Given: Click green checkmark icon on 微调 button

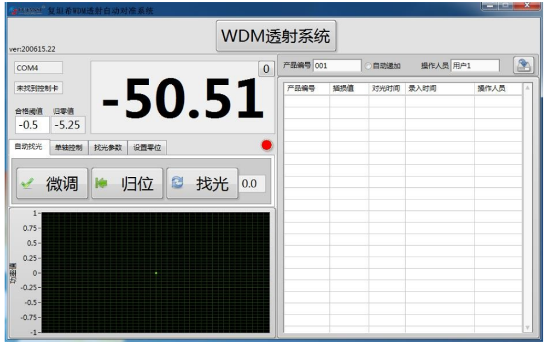Looking at the screenshot, I should click(27, 183).
